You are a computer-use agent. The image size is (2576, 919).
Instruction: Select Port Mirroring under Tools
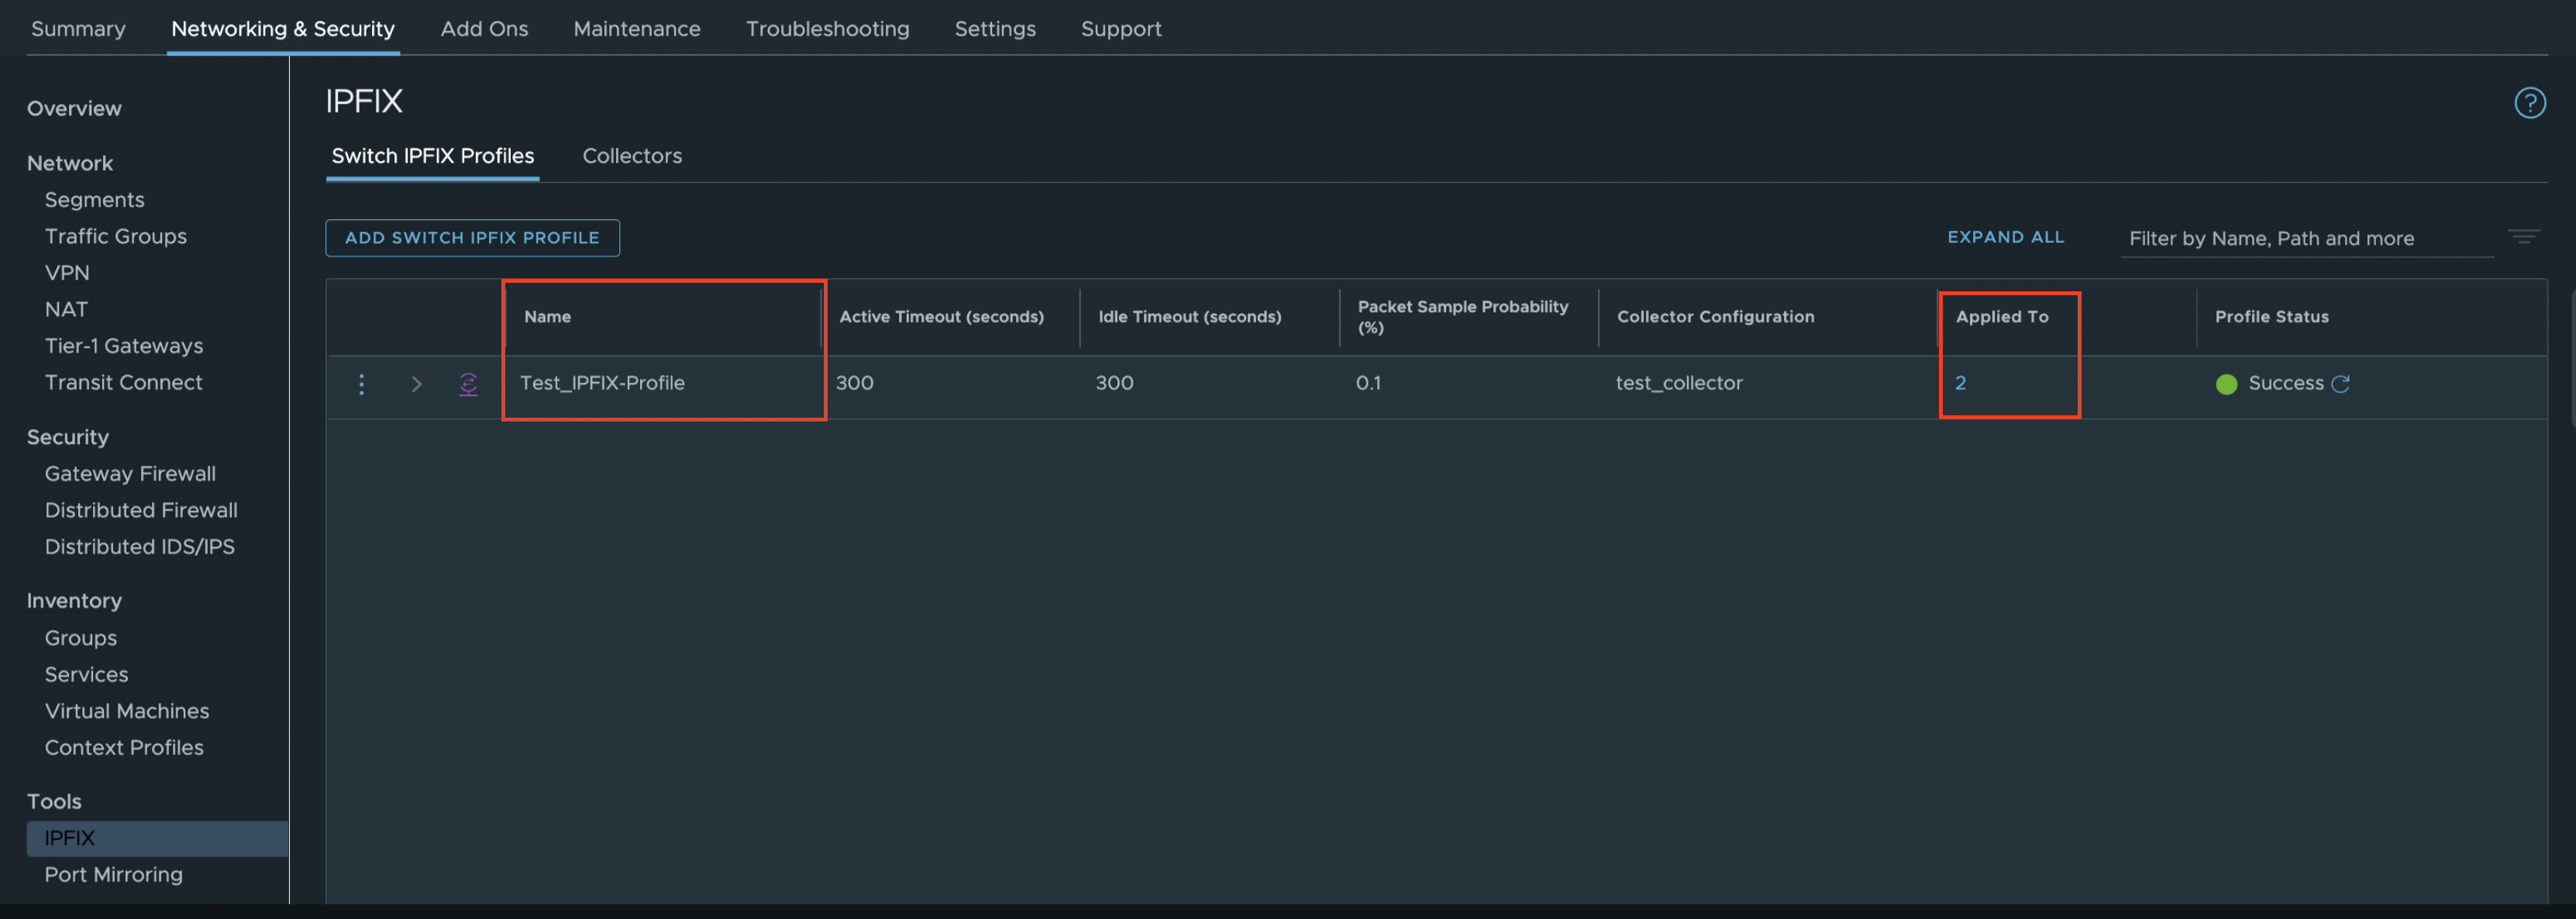click(x=114, y=874)
